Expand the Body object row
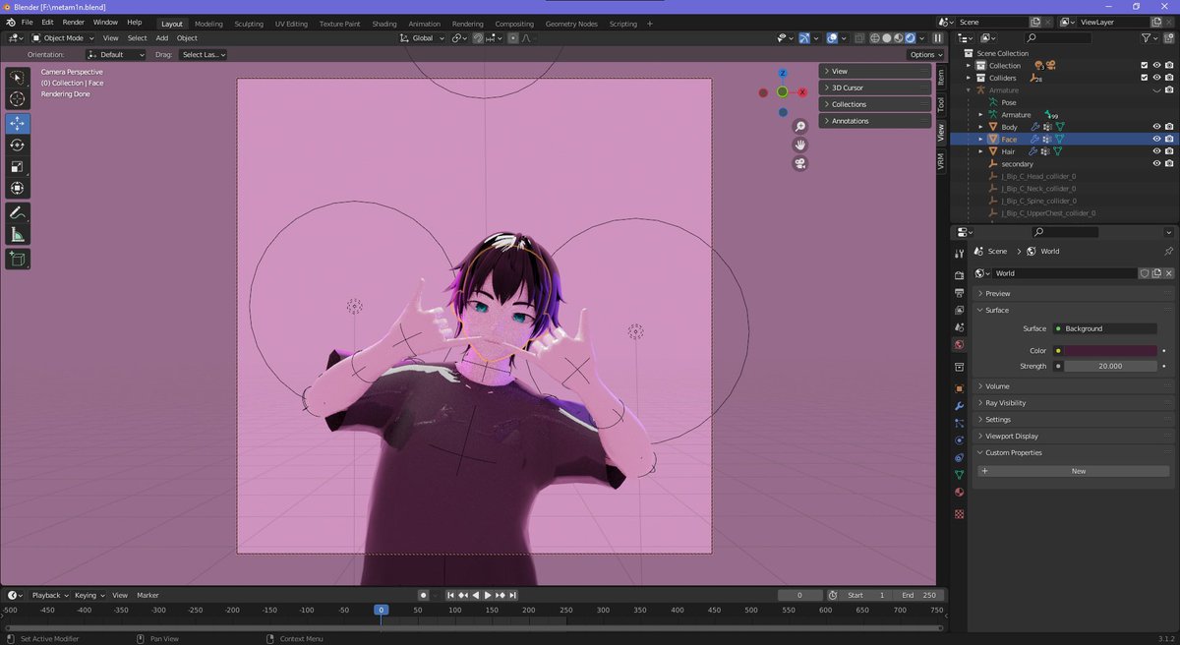1180x645 pixels. 980,127
